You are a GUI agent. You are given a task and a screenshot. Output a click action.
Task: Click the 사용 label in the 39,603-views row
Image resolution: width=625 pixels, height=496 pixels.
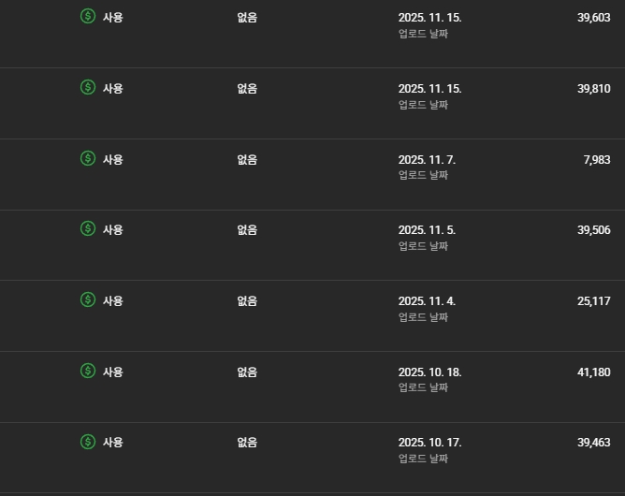click(112, 18)
